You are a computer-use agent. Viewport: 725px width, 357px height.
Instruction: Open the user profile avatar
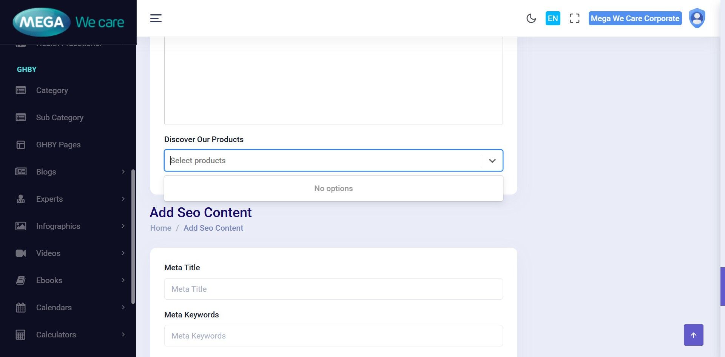pyautogui.click(x=697, y=18)
